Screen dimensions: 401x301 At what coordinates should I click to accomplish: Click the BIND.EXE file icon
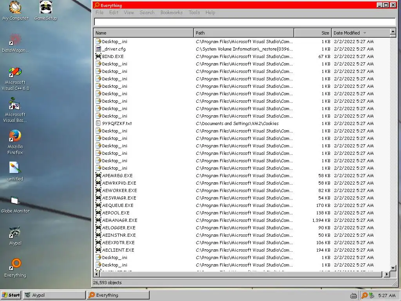coord(98,56)
